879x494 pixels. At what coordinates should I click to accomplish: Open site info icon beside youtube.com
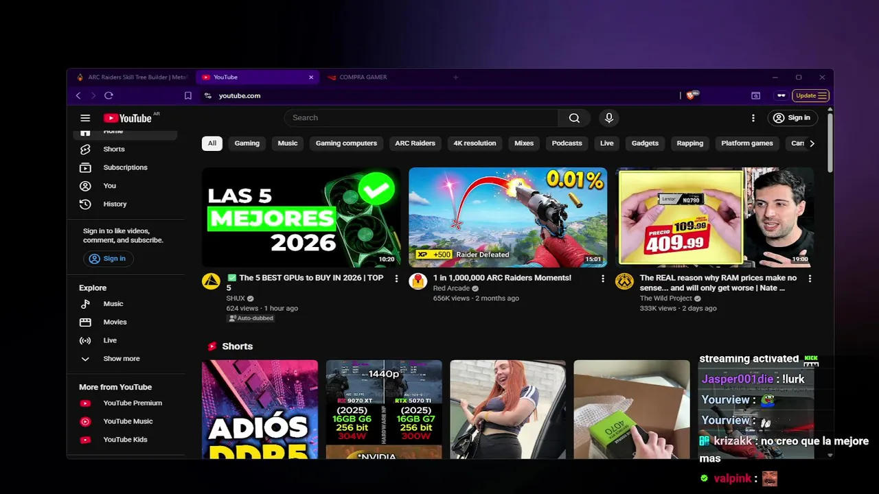tap(207, 95)
